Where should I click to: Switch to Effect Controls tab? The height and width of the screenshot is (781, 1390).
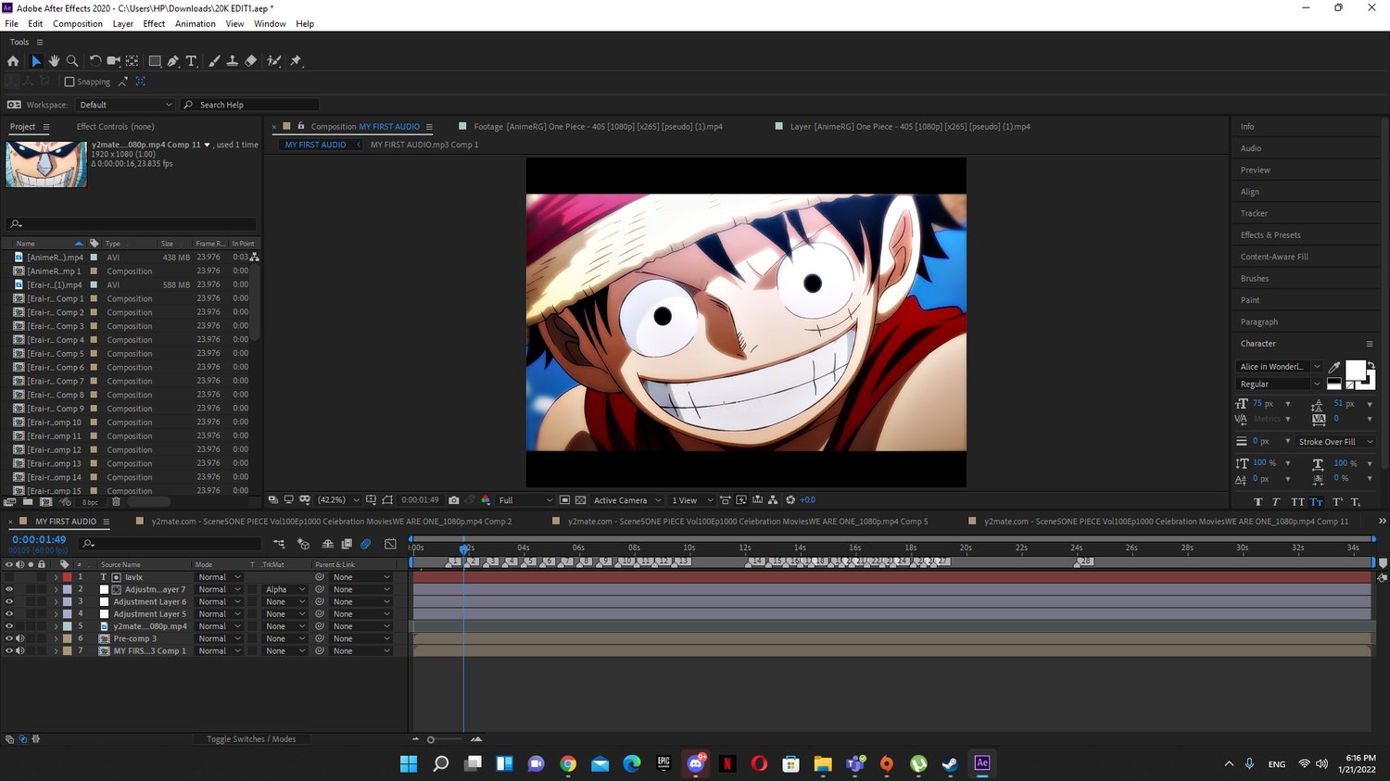pyautogui.click(x=115, y=127)
